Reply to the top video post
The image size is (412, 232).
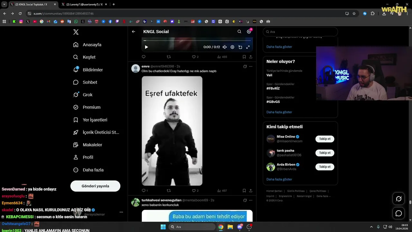click(144, 57)
